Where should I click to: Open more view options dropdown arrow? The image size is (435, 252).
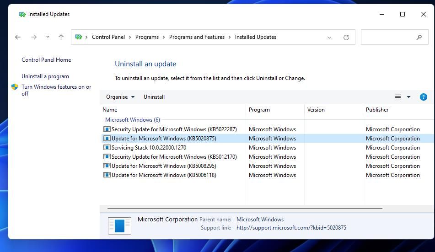408,97
